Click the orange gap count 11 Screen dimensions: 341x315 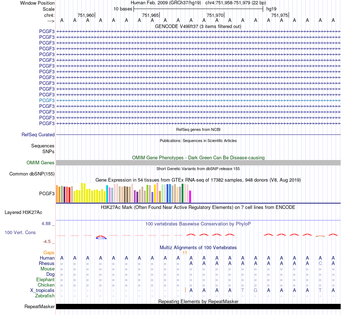click(185, 253)
